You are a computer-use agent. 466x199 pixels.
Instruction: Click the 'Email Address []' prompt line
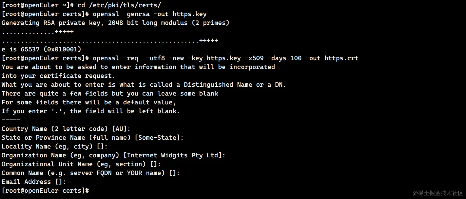coord(34,182)
